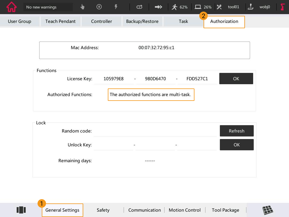Toggle the loop cycle mode icon

[139, 7]
